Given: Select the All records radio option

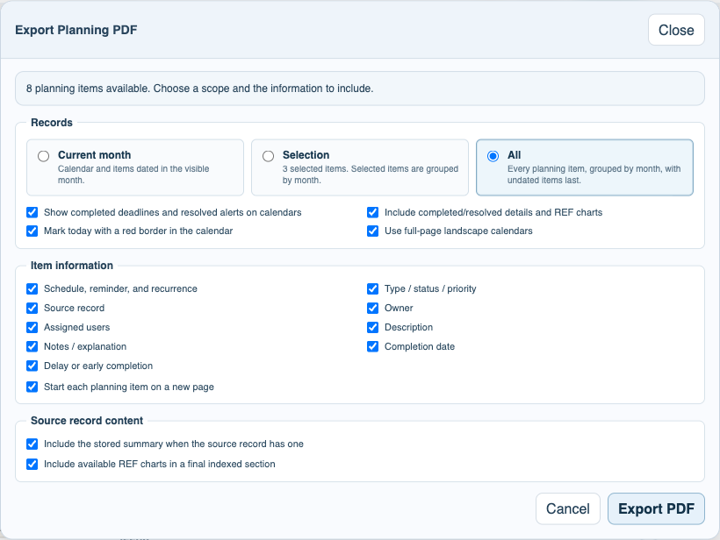Looking at the screenshot, I should pyautogui.click(x=493, y=156).
